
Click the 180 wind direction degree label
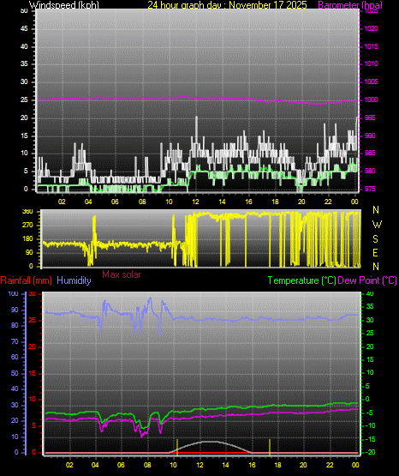[x=27, y=239]
